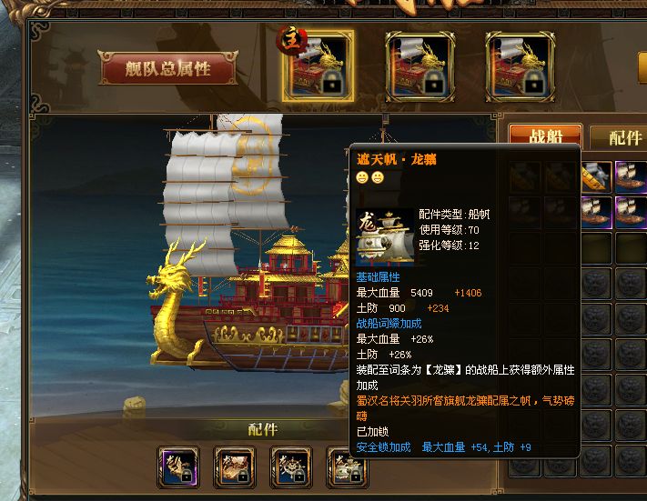Click the first smiley face in tooltip
This screenshot has width=647, height=501.
[x=362, y=177]
